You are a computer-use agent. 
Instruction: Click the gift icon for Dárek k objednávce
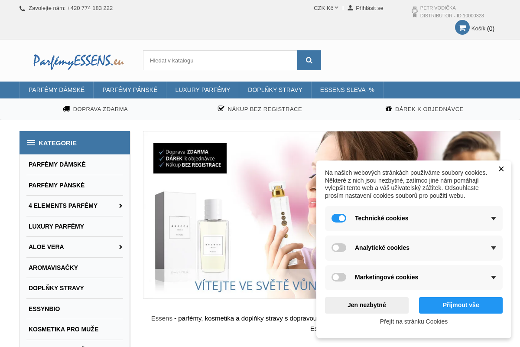pyautogui.click(x=389, y=108)
